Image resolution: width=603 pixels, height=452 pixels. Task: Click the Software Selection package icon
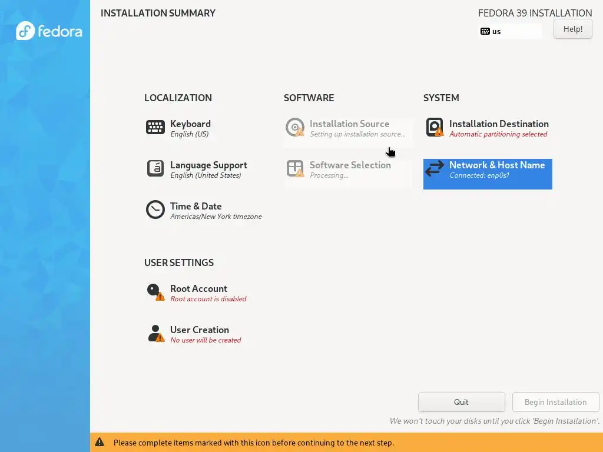(x=295, y=168)
